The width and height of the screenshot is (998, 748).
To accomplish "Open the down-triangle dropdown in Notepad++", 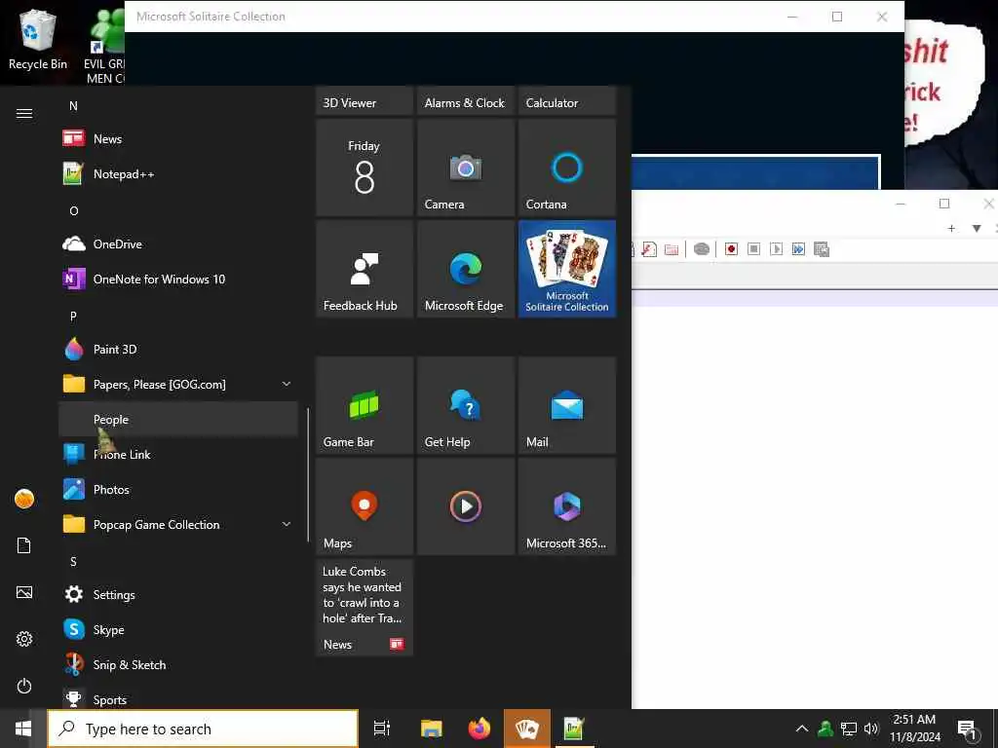I will coord(977,228).
